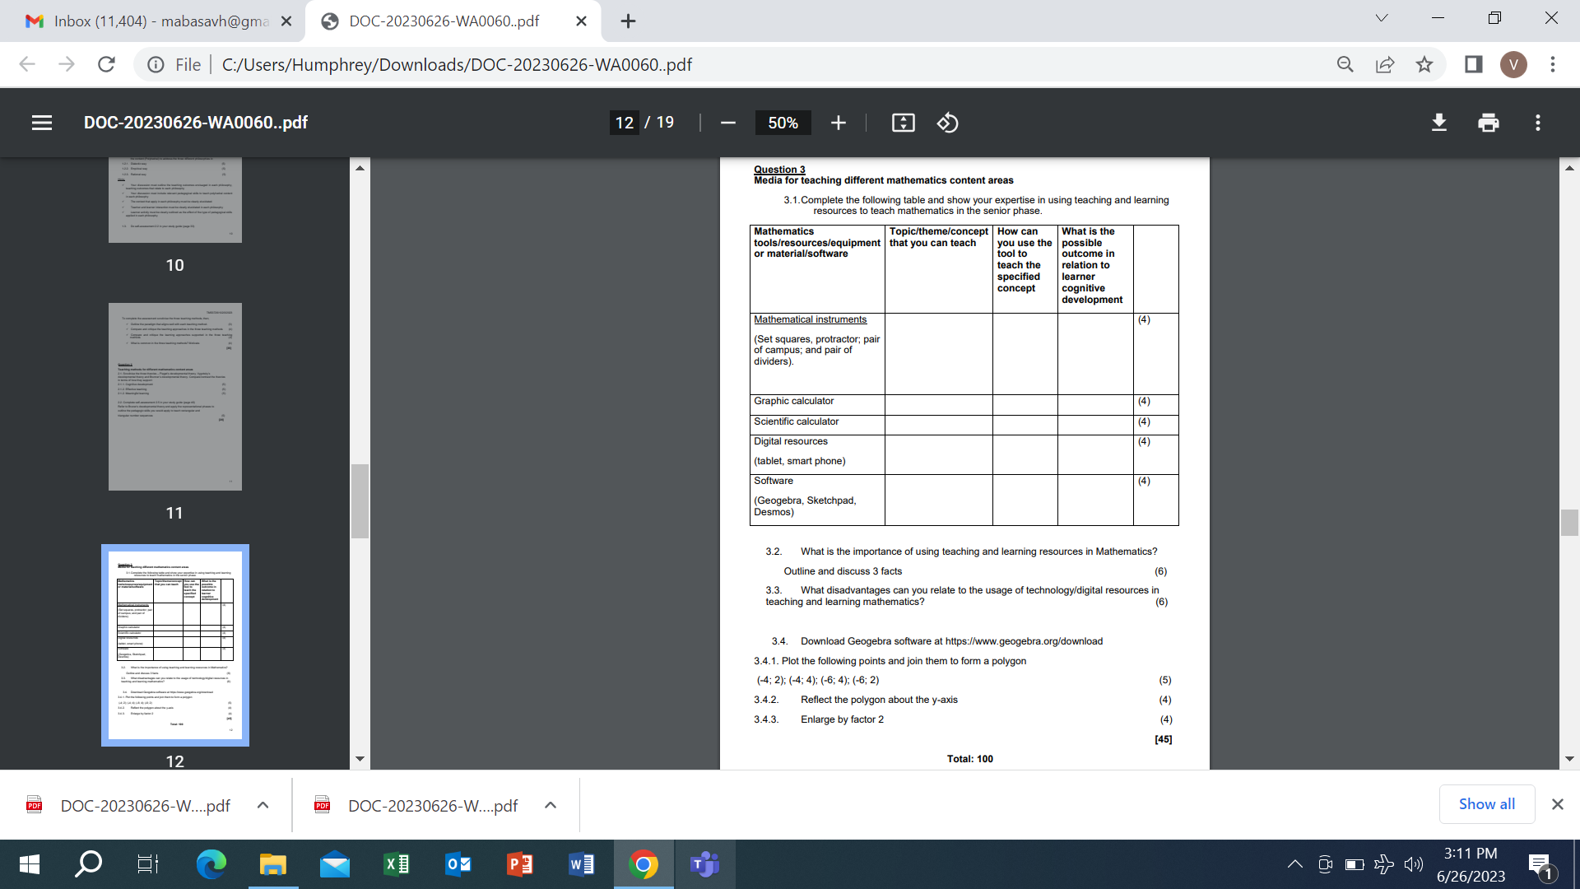Click the zoom percentage field
This screenshot has width=1580, height=889.
click(x=783, y=123)
